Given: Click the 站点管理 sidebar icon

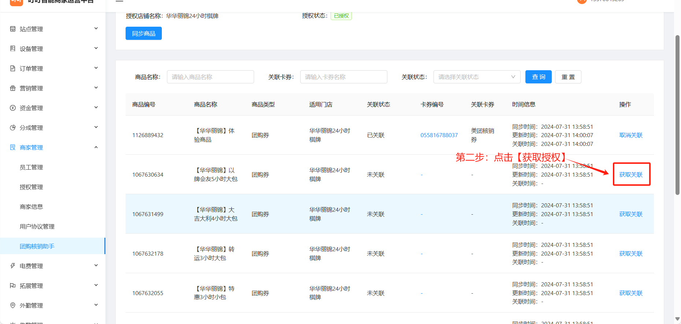Looking at the screenshot, I should [x=13, y=29].
